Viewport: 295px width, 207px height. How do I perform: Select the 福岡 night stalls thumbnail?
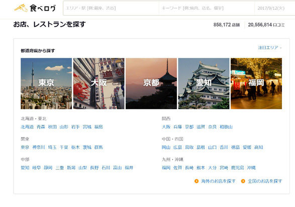(256, 84)
